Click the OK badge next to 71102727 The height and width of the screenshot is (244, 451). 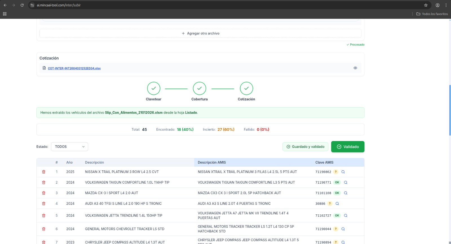(x=337, y=216)
